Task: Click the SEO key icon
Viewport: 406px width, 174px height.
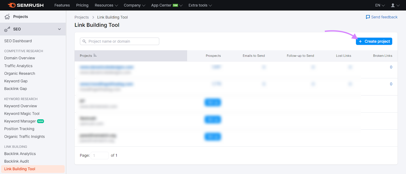Action: pos(7,29)
